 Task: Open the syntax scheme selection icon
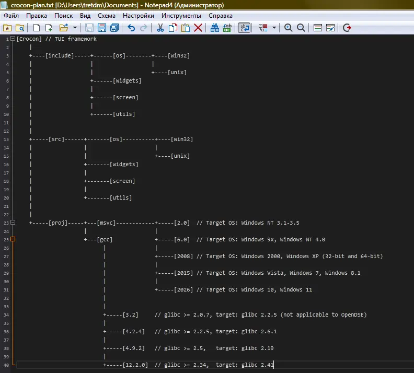[318, 28]
